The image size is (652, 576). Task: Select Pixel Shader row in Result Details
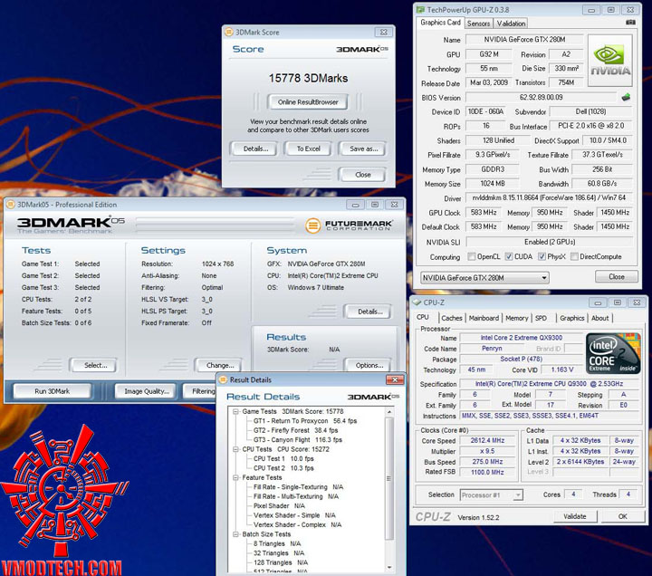coord(279,505)
